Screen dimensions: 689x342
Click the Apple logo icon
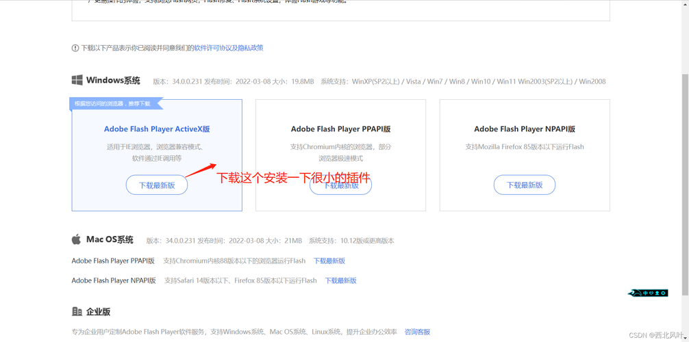[77, 239]
